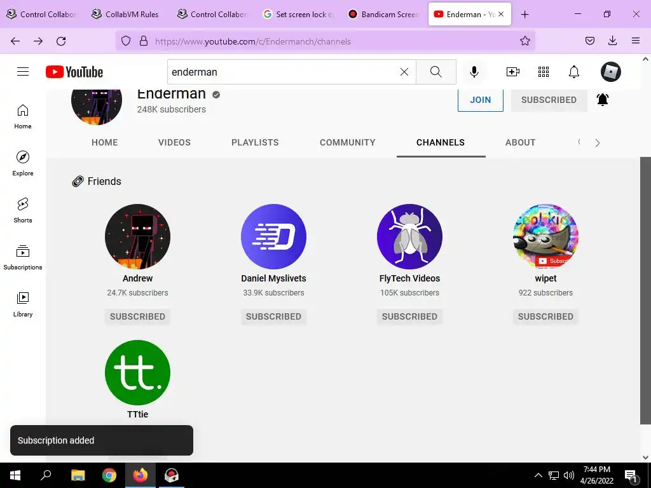Open the channel PLAYLISTS tab
Viewport: 651px width, 488px height.
[255, 142]
